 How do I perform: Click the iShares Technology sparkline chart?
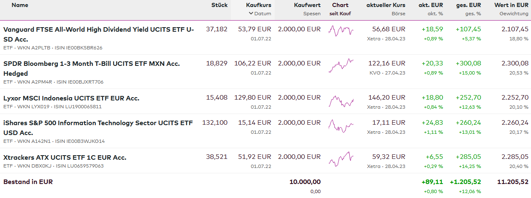tap(341, 126)
